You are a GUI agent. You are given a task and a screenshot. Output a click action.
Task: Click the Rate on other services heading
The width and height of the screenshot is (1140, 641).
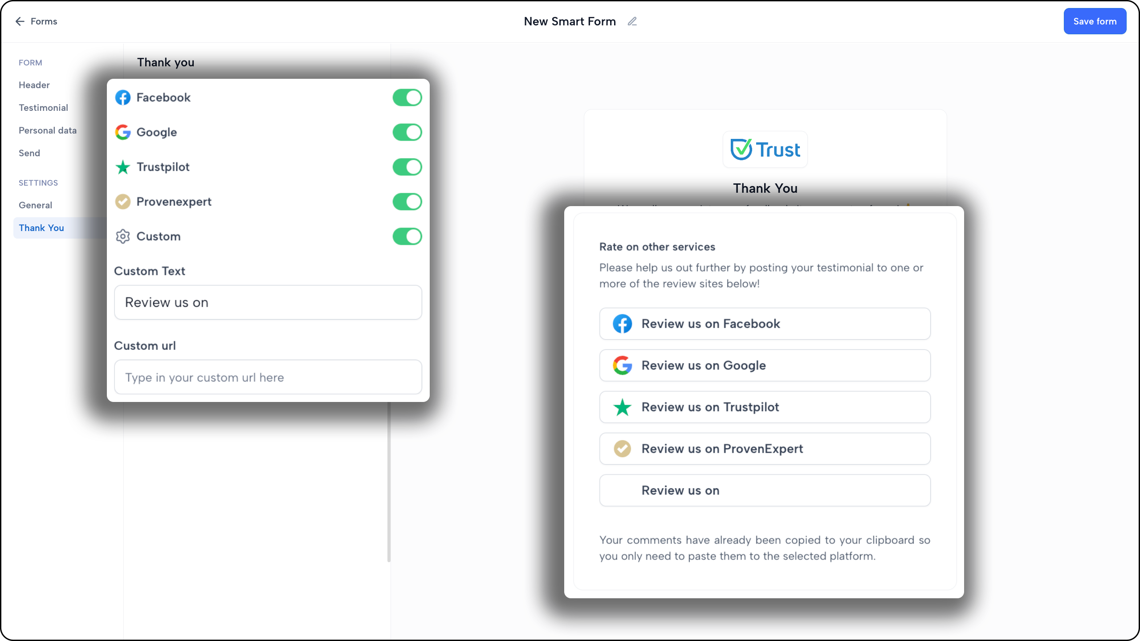(657, 247)
